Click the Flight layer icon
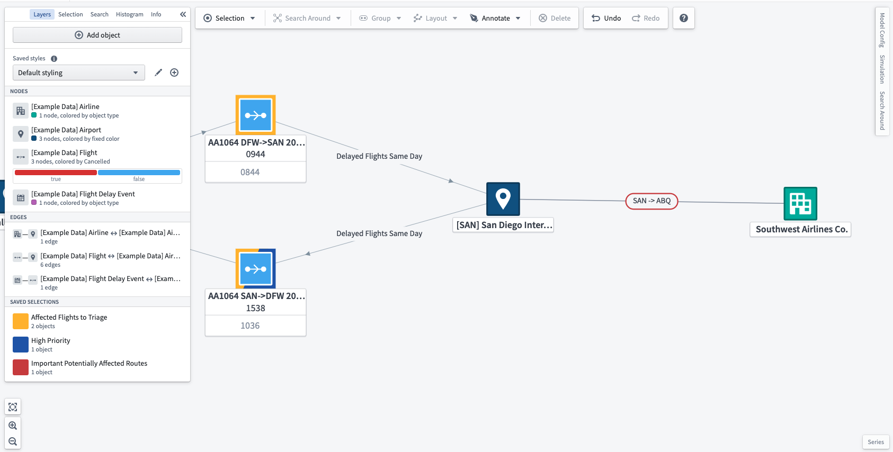Screen dimensions: 893x452 (x=21, y=157)
